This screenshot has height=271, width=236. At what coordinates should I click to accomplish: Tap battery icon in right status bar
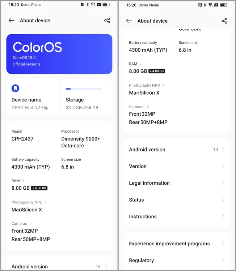224,5
